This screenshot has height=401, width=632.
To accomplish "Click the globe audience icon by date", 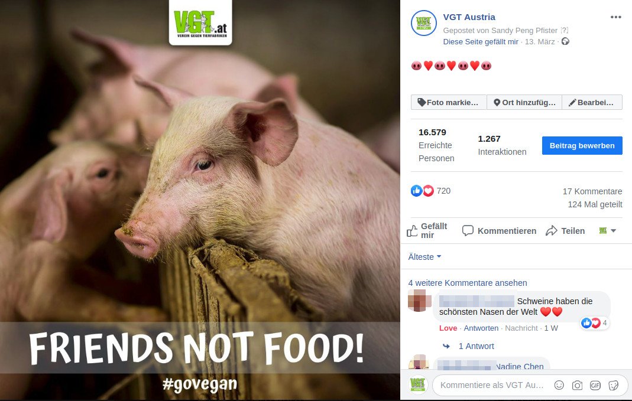I will [566, 41].
